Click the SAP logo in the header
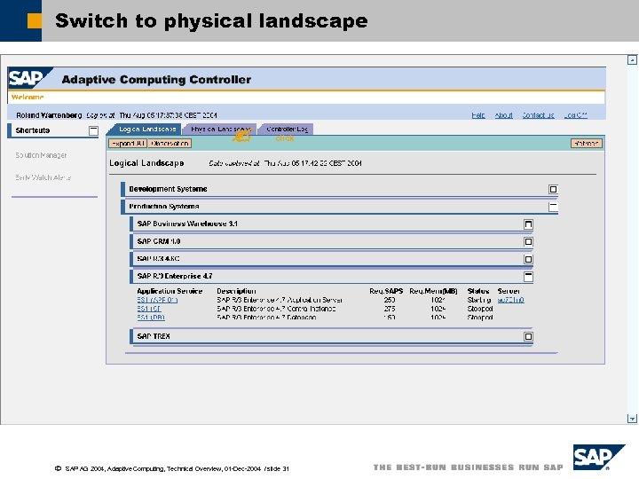This screenshot has width=639, height=479. click(x=29, y=78)
